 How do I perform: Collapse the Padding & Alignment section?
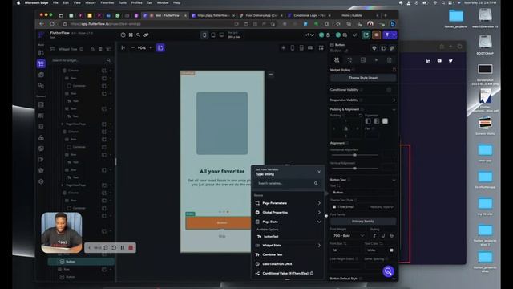coord(394,109)
